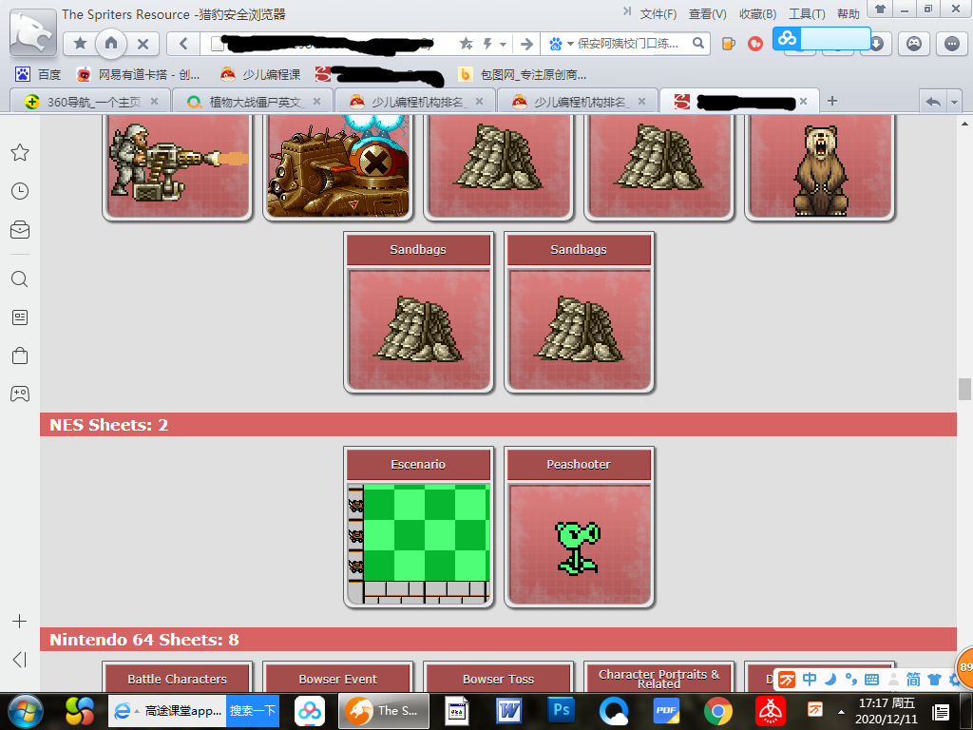Click the star favorites button in toolbar
Screen dimensions: 973x730
tap(80, 44)
